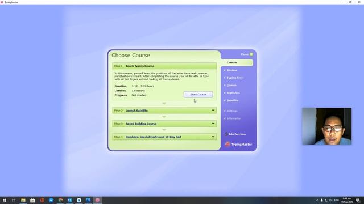Image resolution: width=364 pixels, height=204 pixels.
Task: Click the Step 1 Touch Typing Course header
Action: [x=164, y=66]
